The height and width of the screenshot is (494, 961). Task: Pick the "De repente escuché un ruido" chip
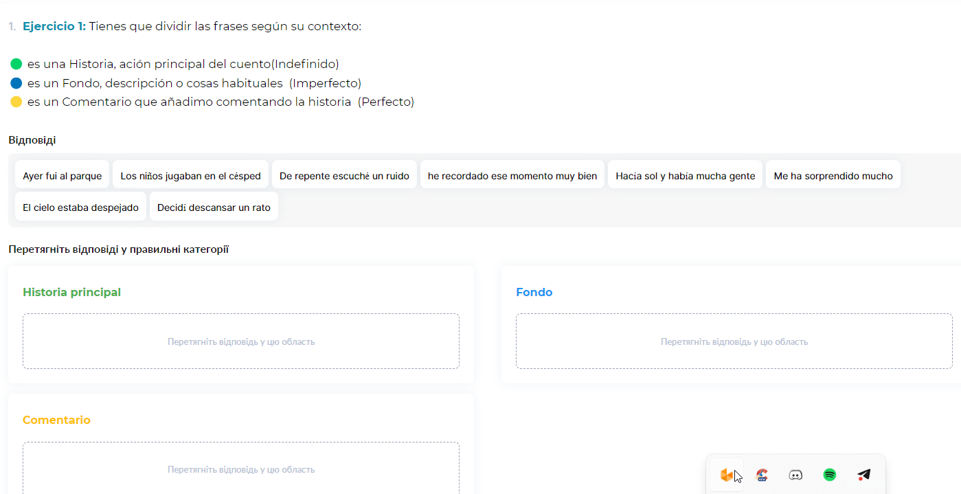(x=344, y=176)
